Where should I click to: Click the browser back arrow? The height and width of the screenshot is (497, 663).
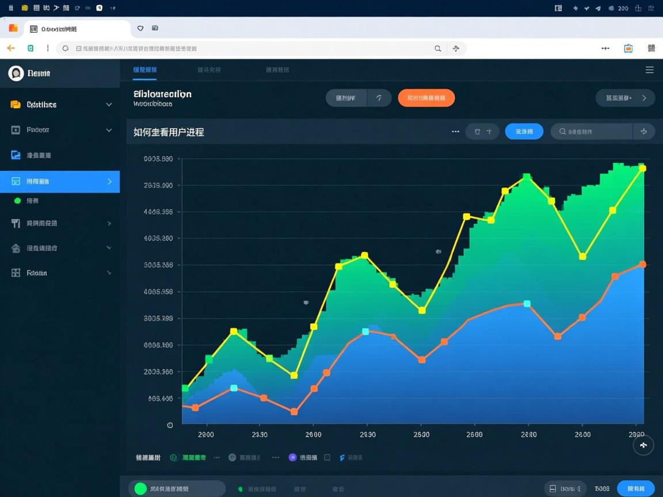coord(11,48)
